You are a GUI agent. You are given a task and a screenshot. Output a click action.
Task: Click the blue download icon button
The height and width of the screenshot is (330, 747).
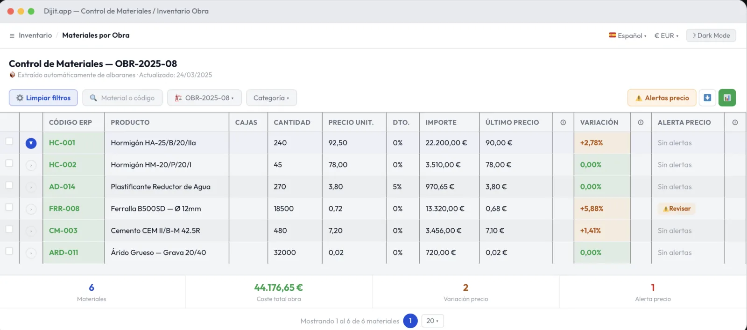(x=707, y=98)
